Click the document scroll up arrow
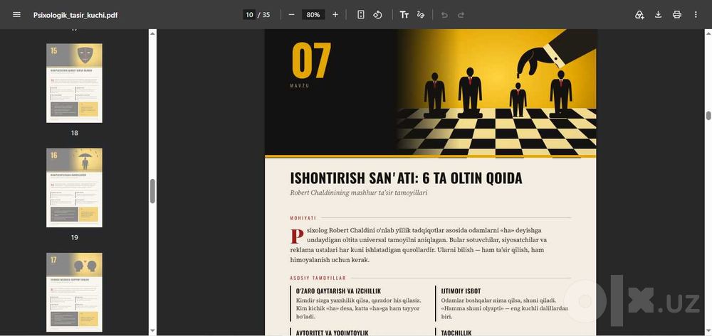This screenshot has height=336, width=712. coord(708,33)
